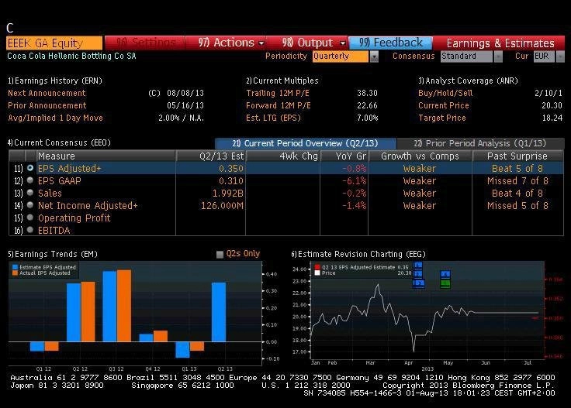Select the EPS GAAP radio button
This screenshot has width=571, height=408.
[30, 180]
